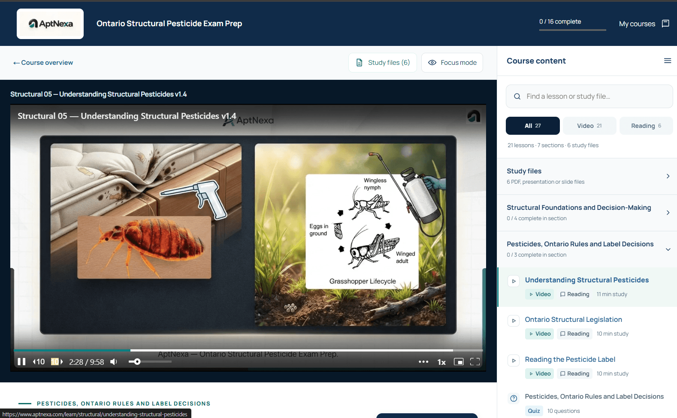Open Ontario Structural Legislation lesson
This screenshot has width=677, height=418.
click(x=573, y=319)
